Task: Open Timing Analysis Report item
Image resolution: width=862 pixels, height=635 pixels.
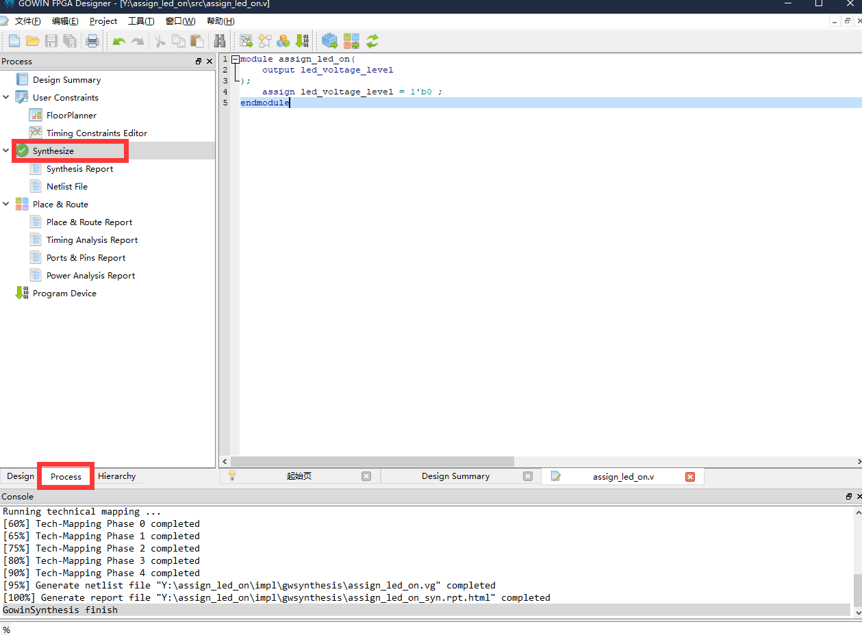Action: tap(92, 240)
